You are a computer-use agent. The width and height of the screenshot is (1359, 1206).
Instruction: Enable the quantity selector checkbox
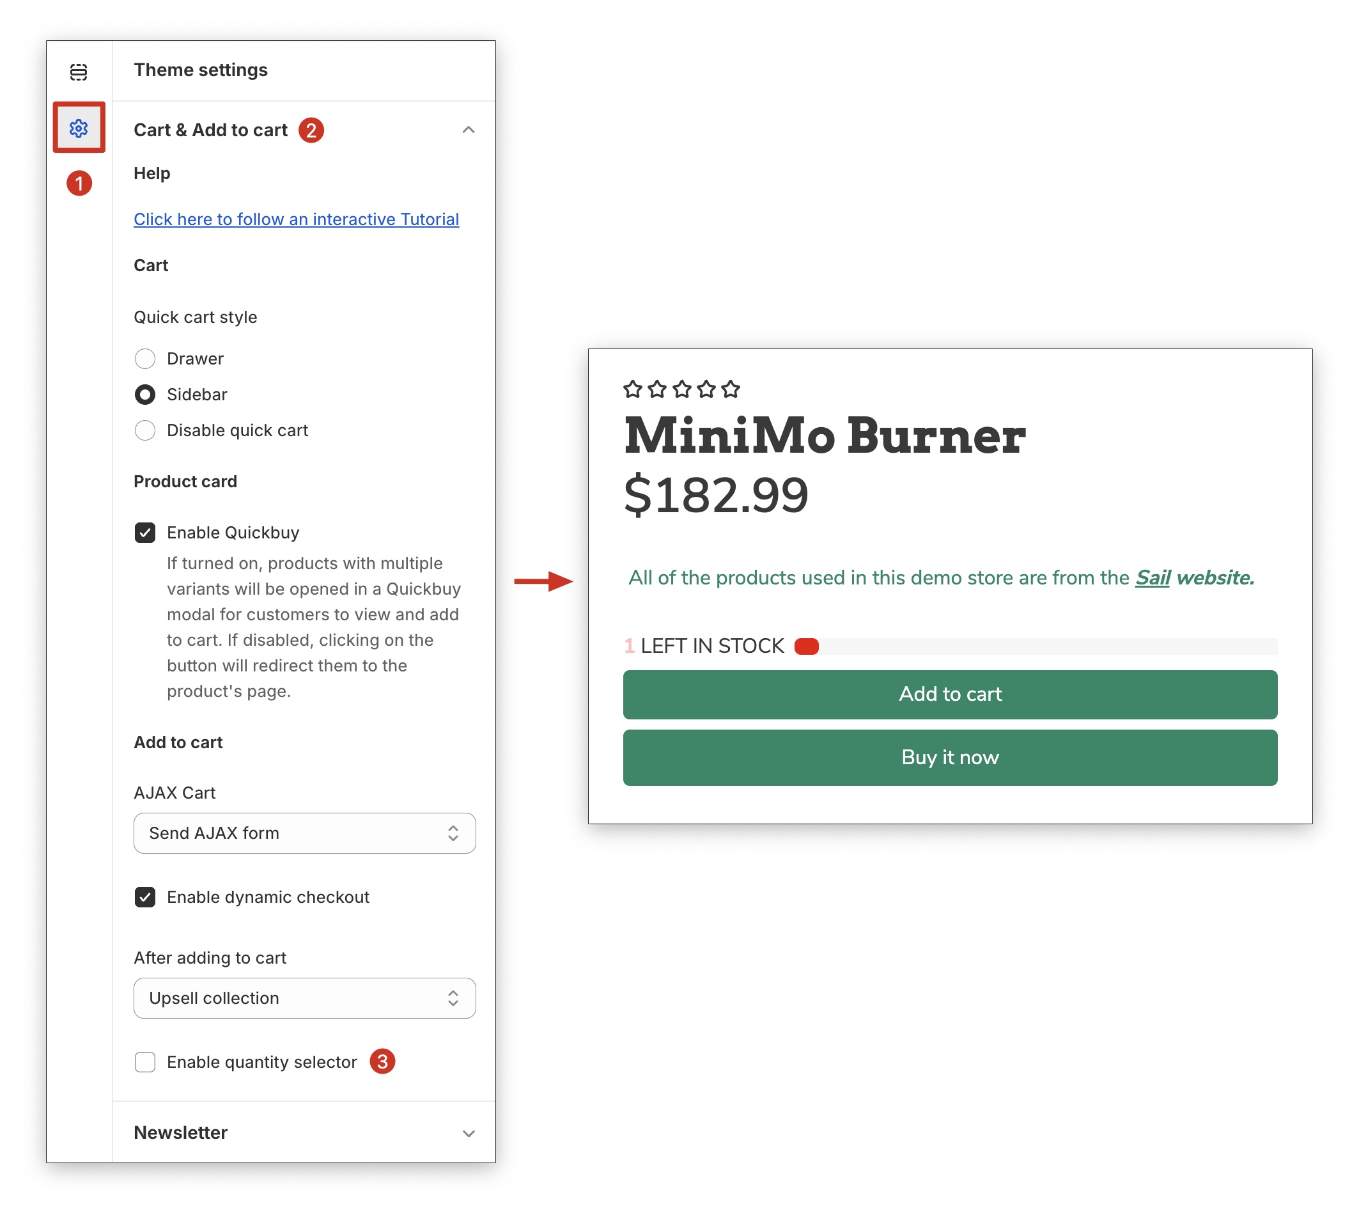(x=145, y=1062)
